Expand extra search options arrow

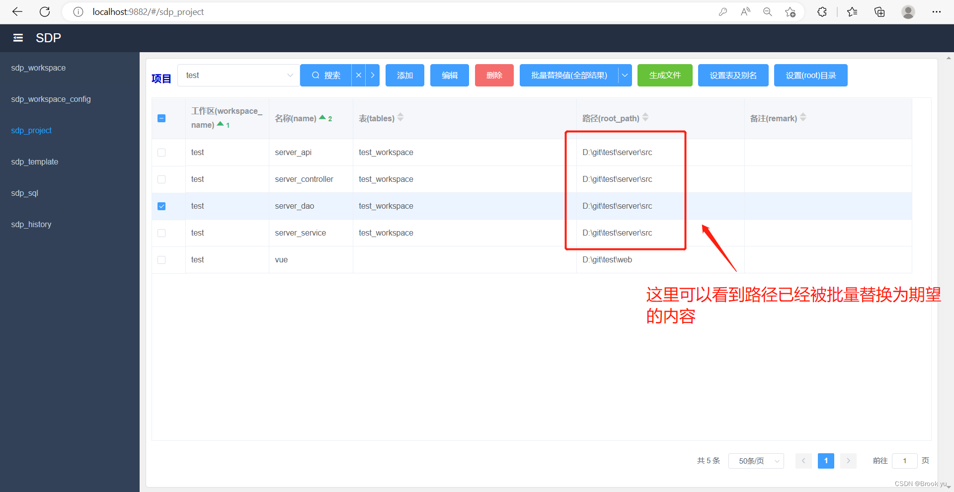[x=372, y=75]
